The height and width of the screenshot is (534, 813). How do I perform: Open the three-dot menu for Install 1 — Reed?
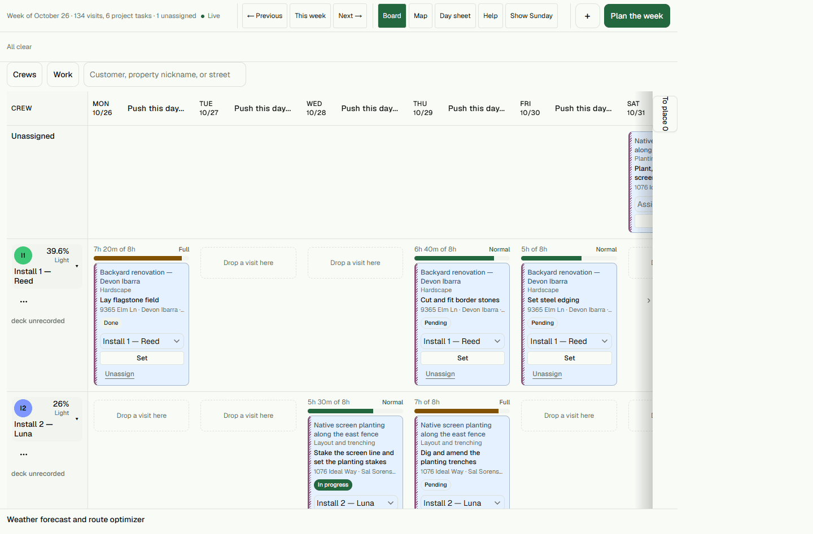[x=24, y=302]
